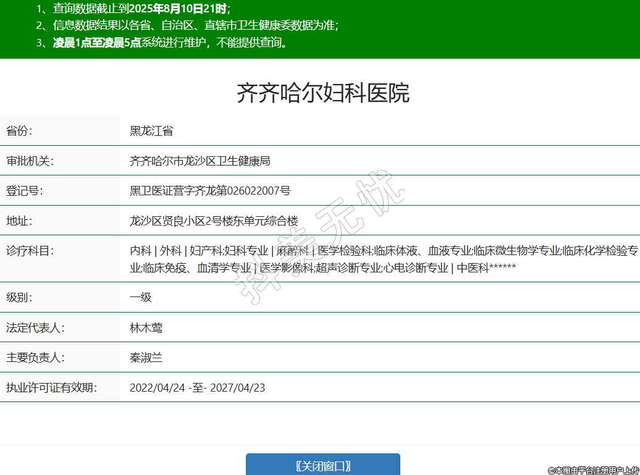Click the 法定代表人 field label

point(35,328)
